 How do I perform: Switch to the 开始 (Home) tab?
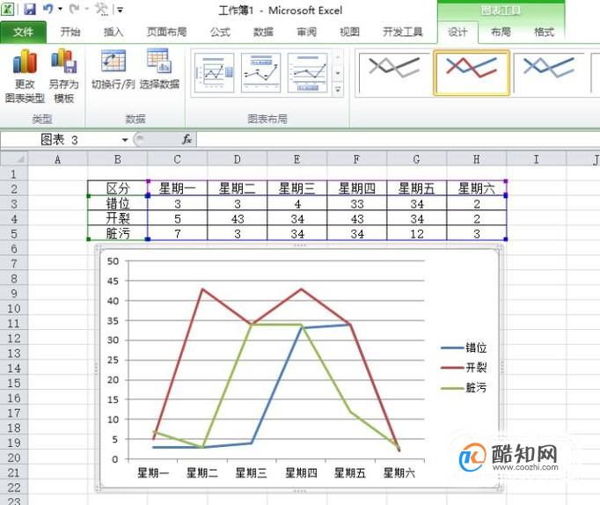click(x=70, y=33)
